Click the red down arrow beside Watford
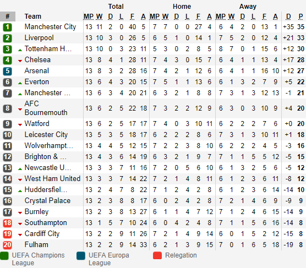The width and height of the screenshot is (306, 268). [x=20, y=124]
